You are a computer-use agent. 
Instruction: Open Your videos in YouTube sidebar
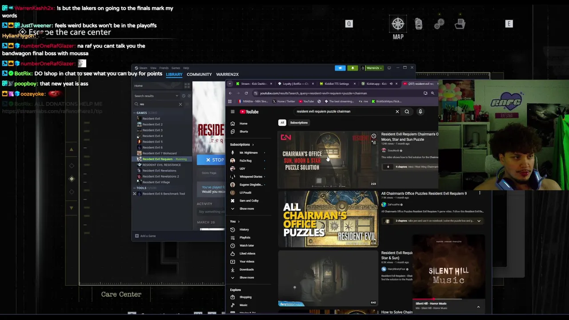247,261
